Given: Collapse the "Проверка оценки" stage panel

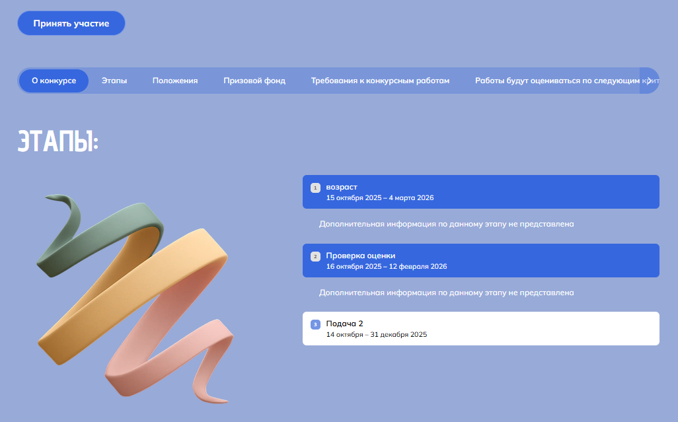Looking at the screenshot, I should [481, 260].
